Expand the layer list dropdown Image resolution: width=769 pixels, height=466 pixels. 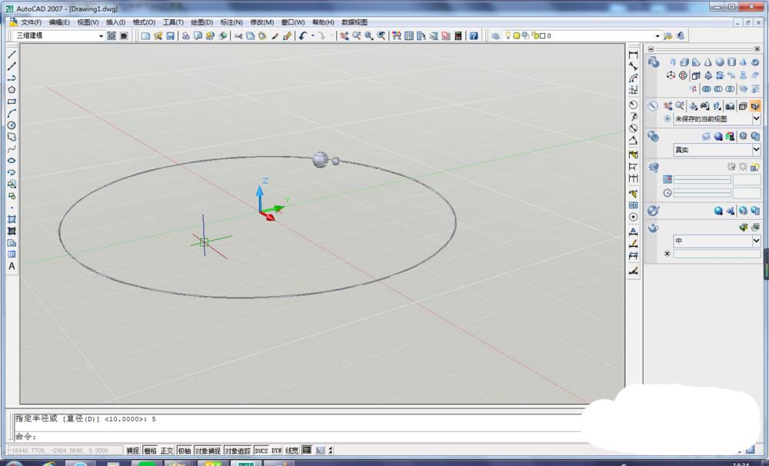point(657,36)
